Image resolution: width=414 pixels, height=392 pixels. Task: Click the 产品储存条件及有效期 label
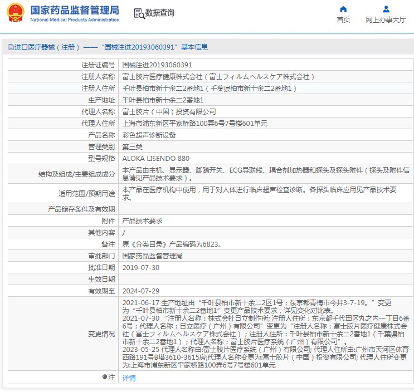pyautogui.click(x=81, y=209)
